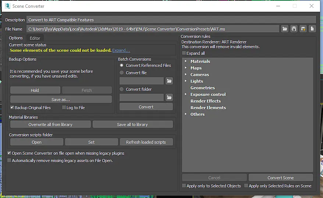
Task: Uncheck Backup Original Files
Action: [12, 107]
